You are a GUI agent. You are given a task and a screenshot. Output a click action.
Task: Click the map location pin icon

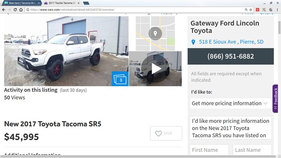155,33
